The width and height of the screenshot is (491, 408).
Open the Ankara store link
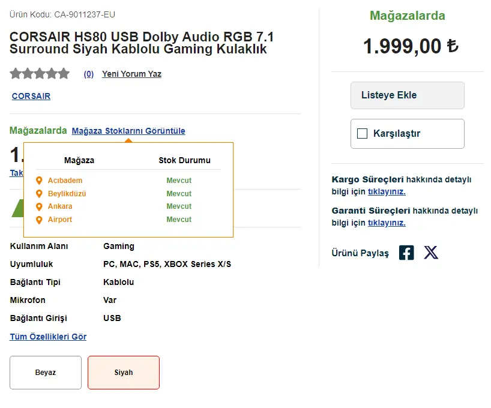click(x=60, y=206)
